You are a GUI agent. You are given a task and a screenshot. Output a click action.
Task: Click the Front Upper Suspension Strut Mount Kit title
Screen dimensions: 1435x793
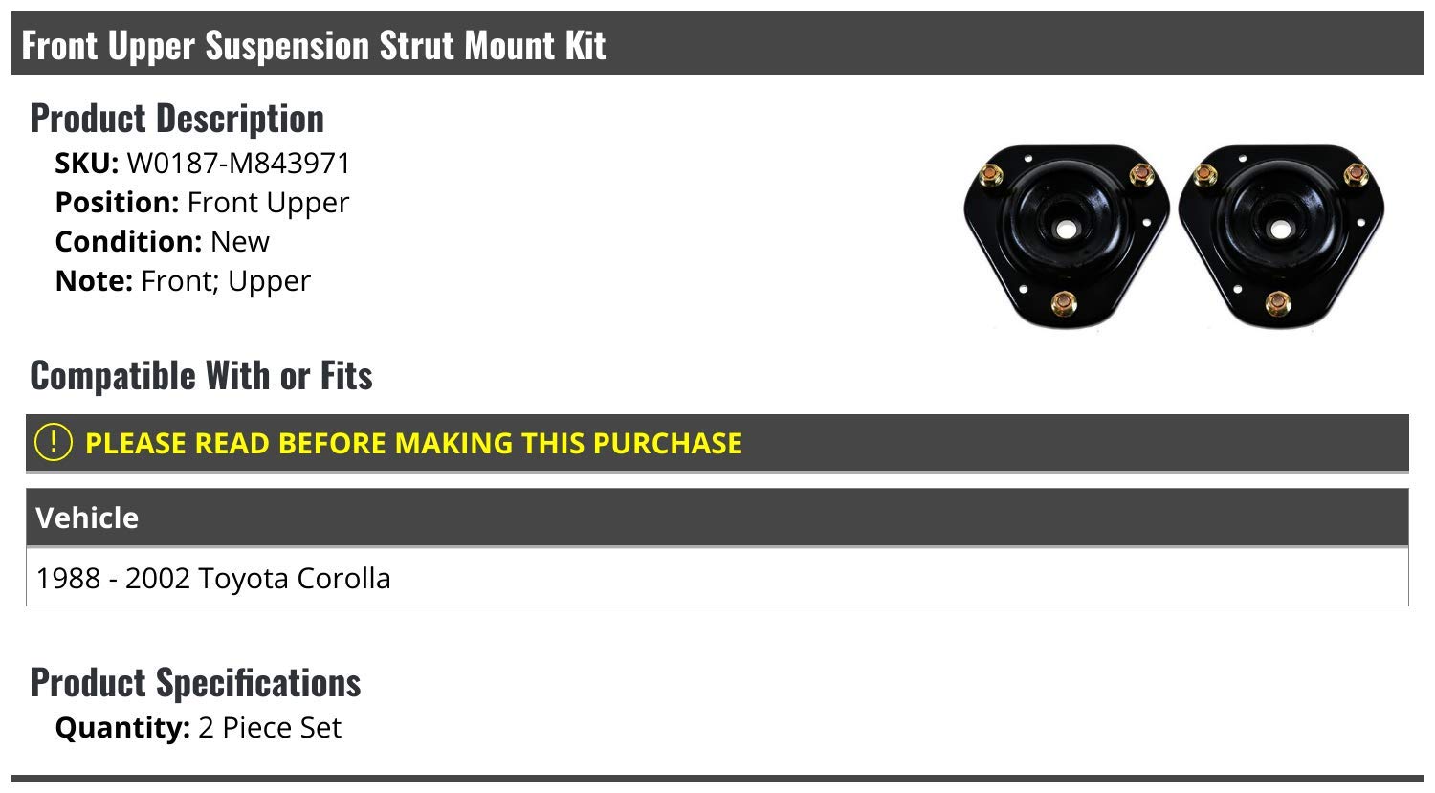[x=314, y=45]
